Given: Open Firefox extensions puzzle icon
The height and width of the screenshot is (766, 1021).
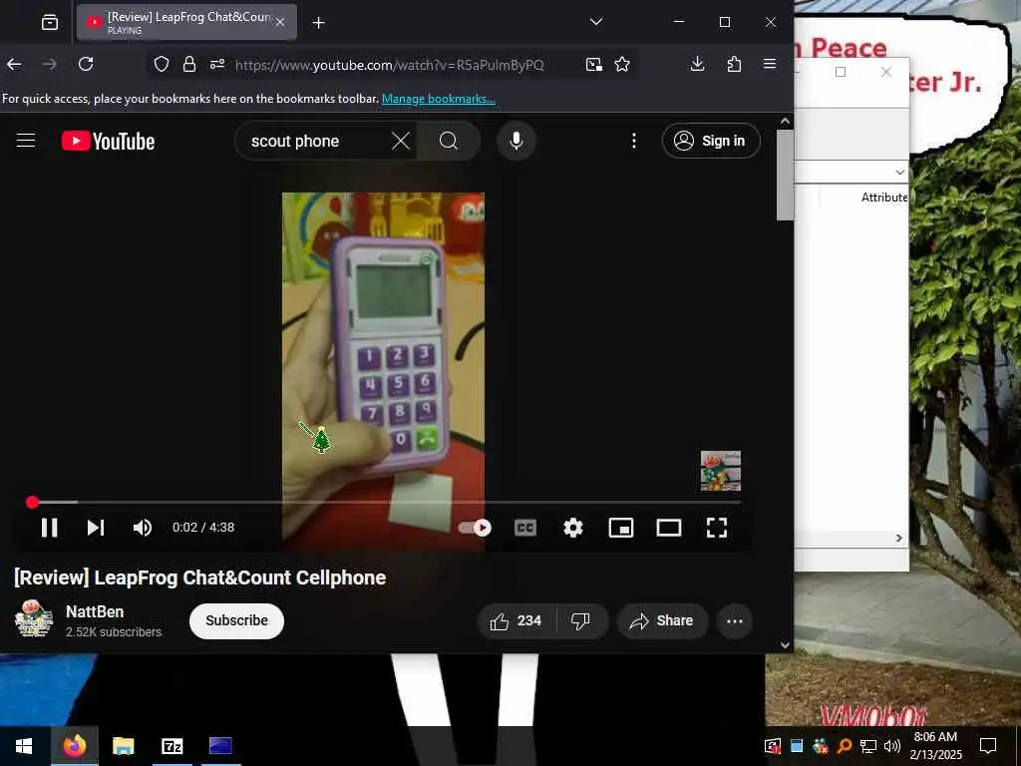Looking at the screenshot, I should click(734, 64).
